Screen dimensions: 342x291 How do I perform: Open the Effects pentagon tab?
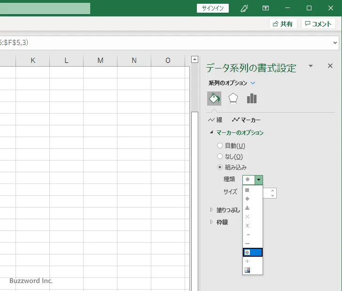tap(233, 99)
